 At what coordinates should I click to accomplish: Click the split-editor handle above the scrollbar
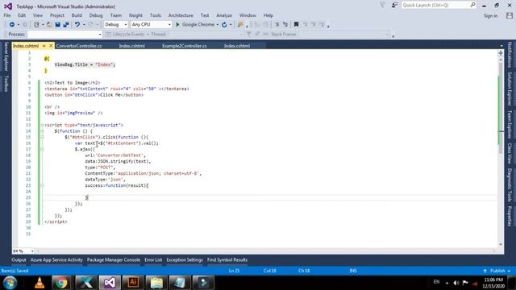pyautogui.click(x=501, y=53)
